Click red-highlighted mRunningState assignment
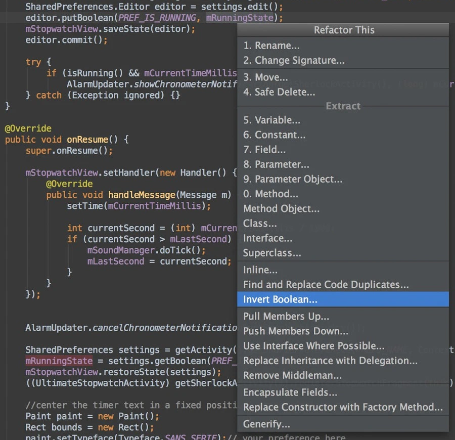The image size is (455, 440). [59, 361]
